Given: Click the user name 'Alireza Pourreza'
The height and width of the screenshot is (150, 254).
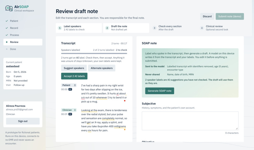Looking at the screenshot, I should click(x=16, y=106).
